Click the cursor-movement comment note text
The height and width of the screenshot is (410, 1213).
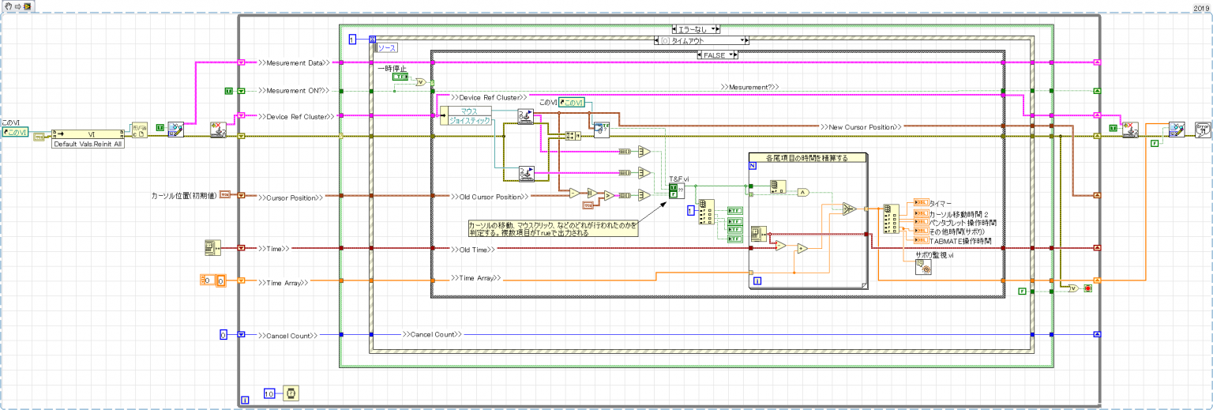point(552,229)
